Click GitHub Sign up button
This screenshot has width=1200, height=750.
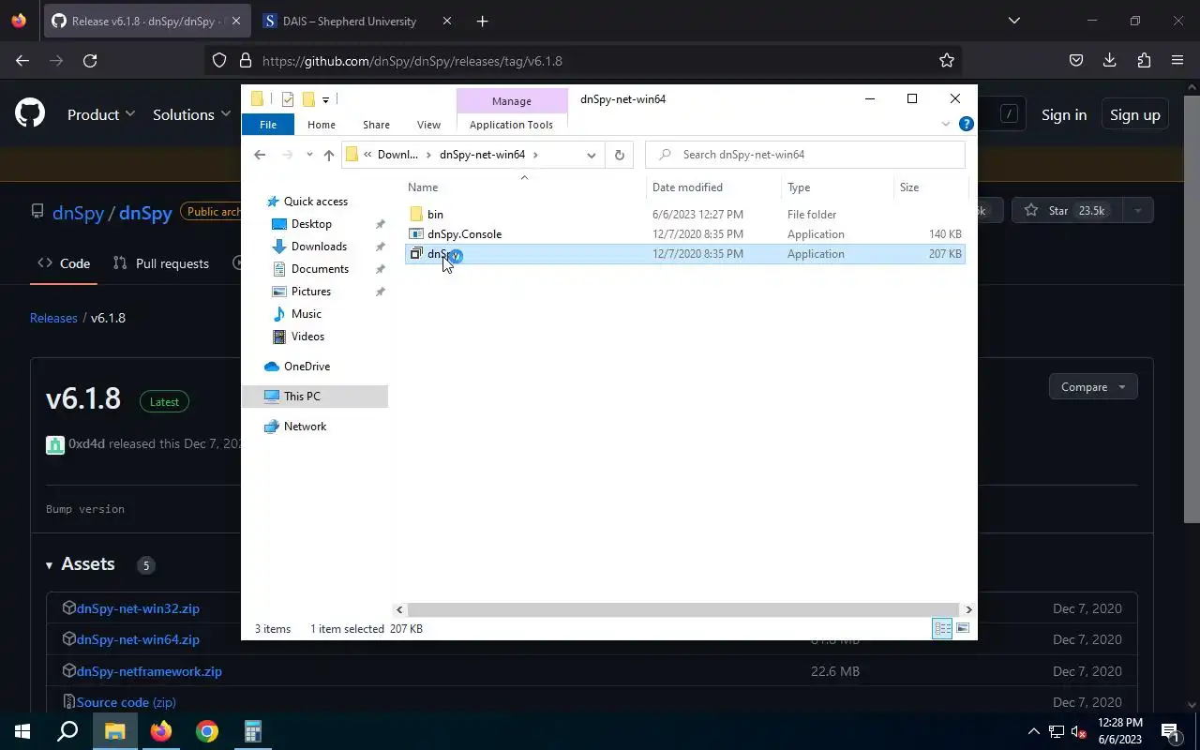tap(1134, 114)
